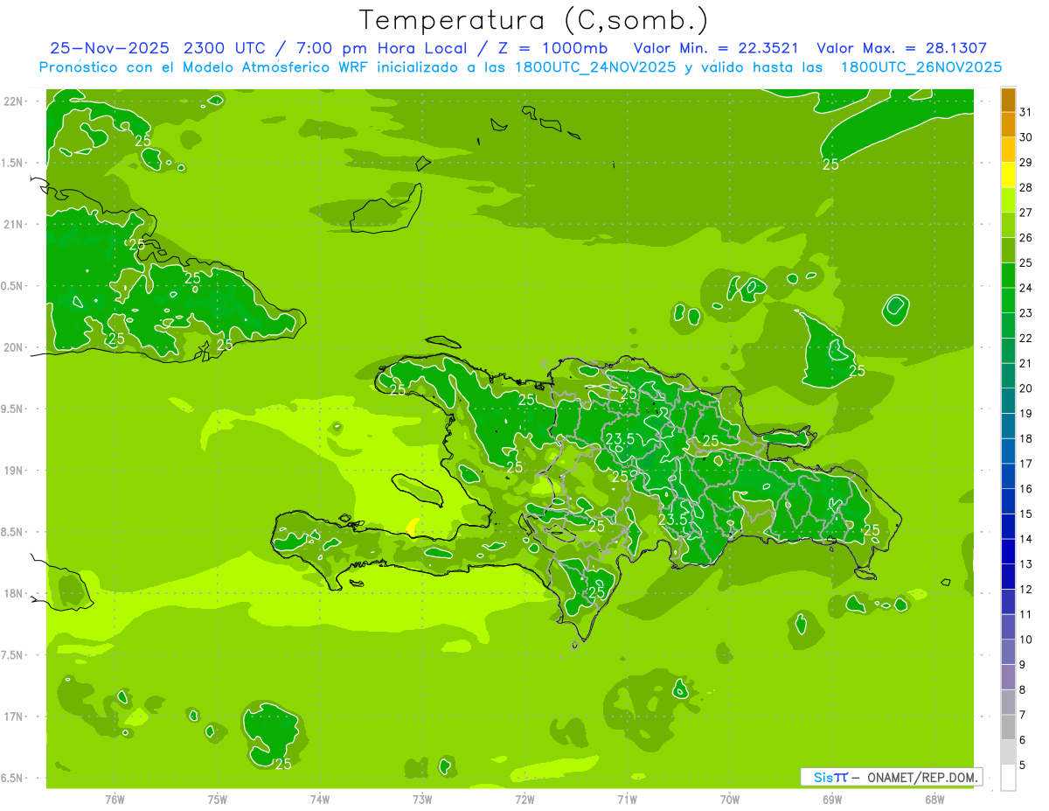1049x811 pixels.
Task: Click the "28" color scale label
Action: [1026, 187]
